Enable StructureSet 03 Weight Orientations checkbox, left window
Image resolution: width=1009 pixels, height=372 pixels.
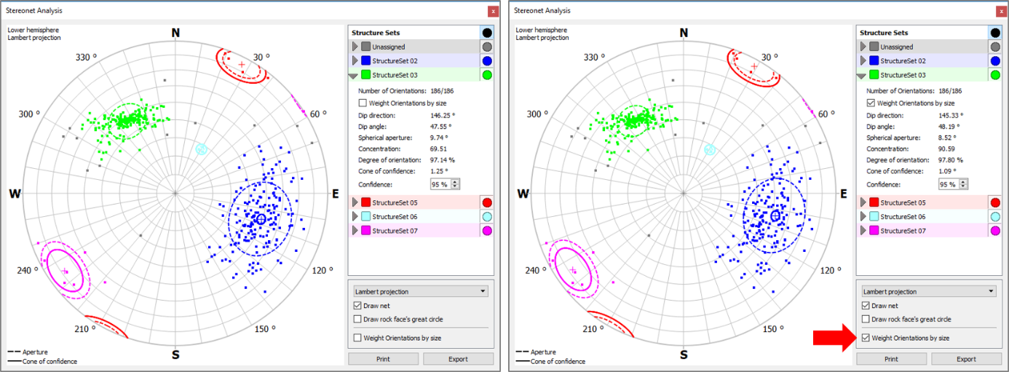coord(363,103)
